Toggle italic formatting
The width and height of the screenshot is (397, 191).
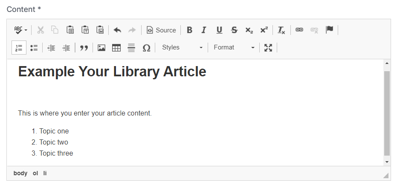coord(204,30)
